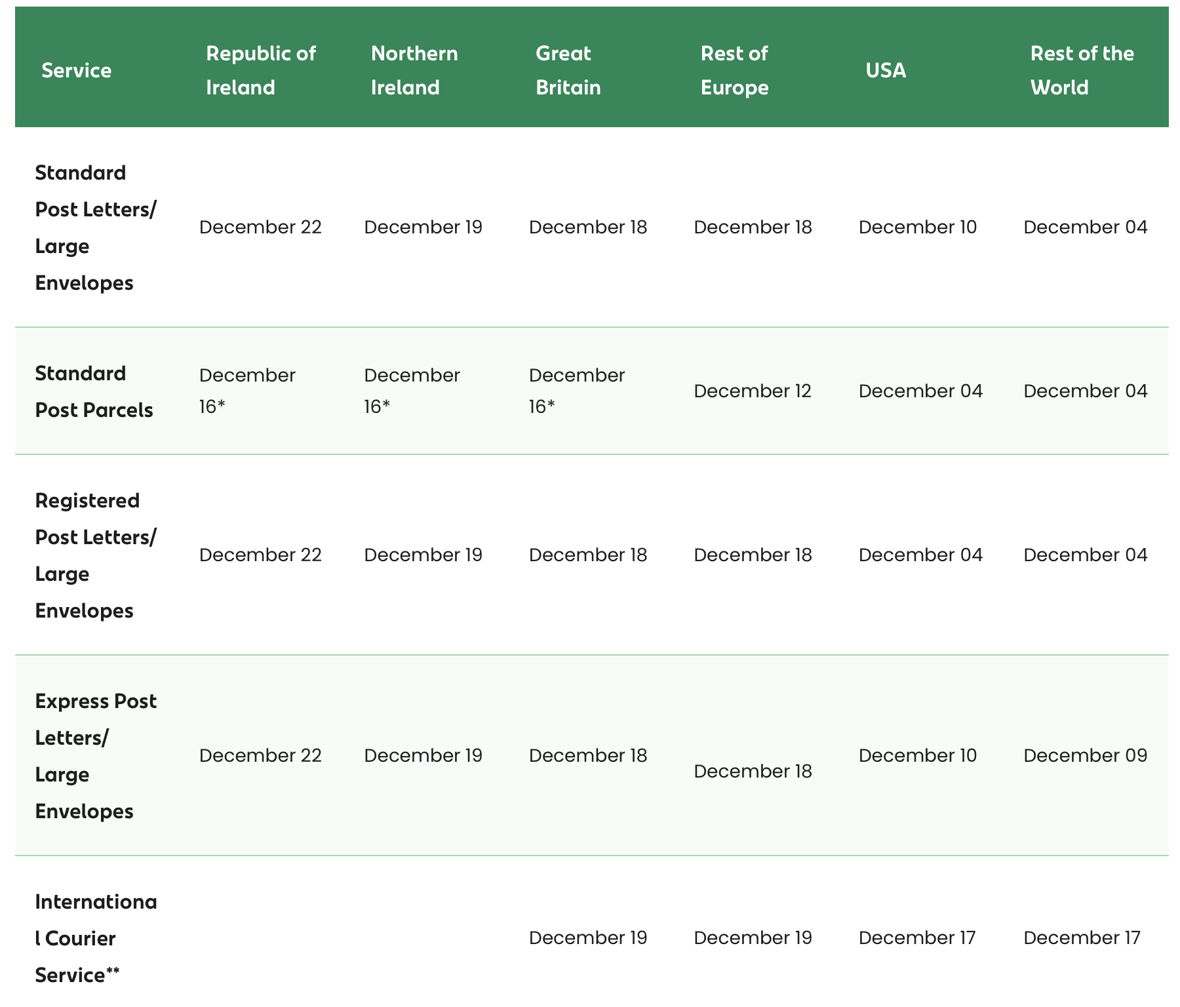Select International Courier USA date
This screenshot has height=1007, width=1180.
[x=916, y=938]
